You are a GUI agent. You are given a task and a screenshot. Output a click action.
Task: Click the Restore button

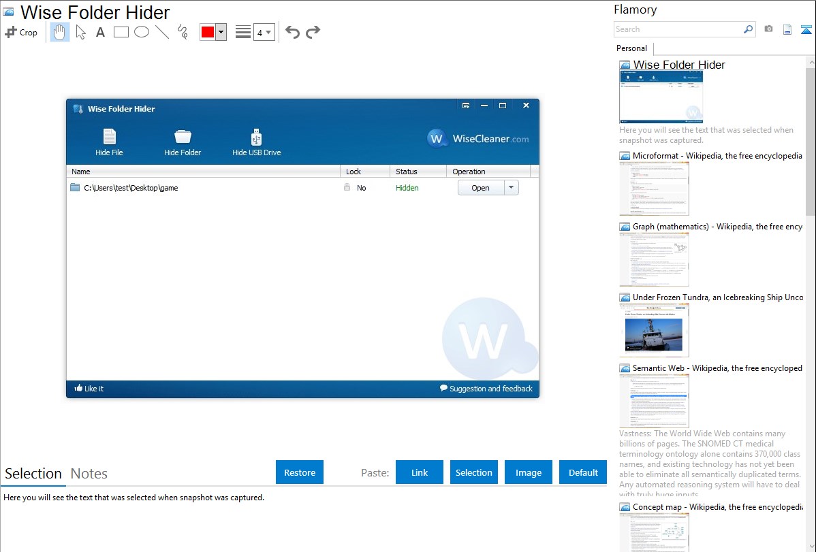pyautogui.click(x=300, y=472)
